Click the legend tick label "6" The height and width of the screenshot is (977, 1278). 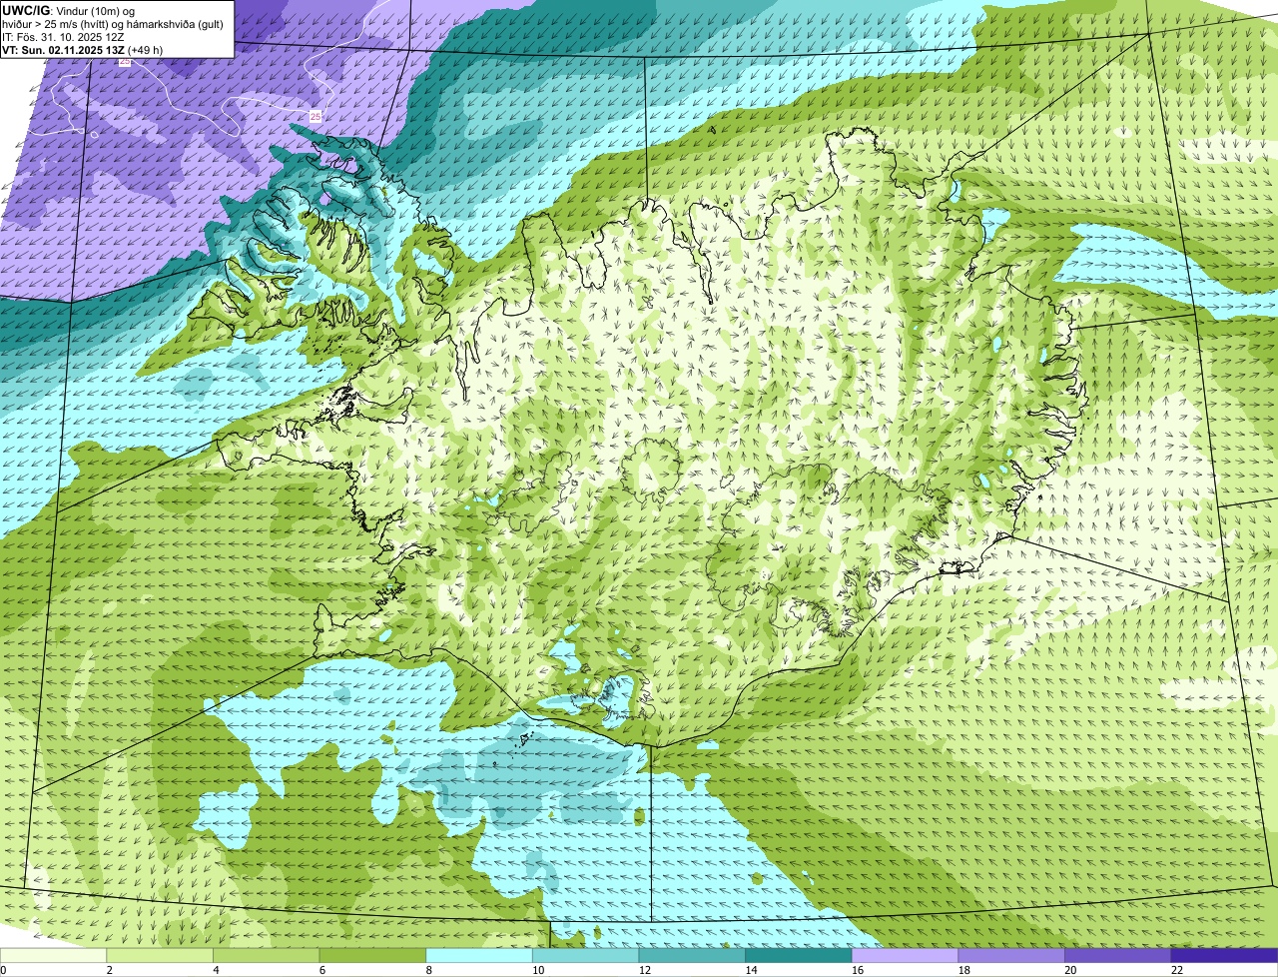321,970
